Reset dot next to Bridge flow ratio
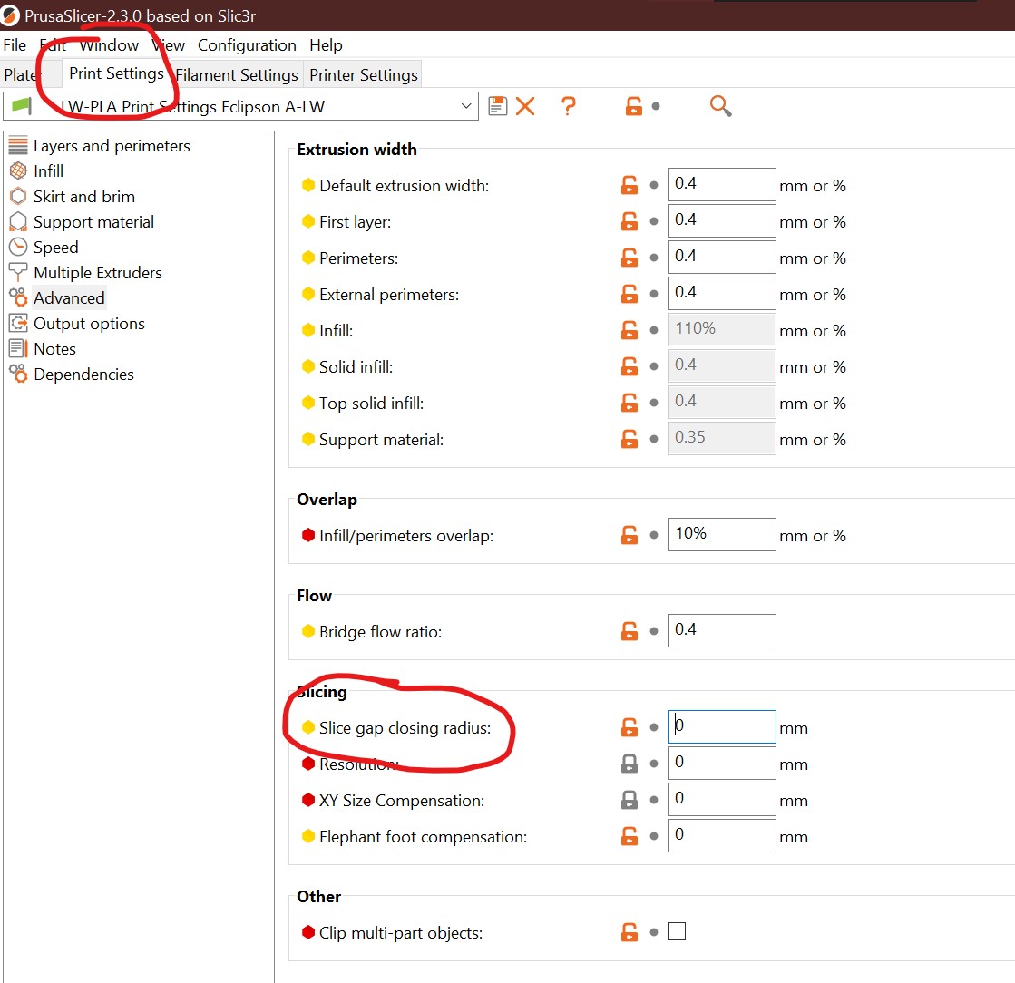 [x=654, y=631]
